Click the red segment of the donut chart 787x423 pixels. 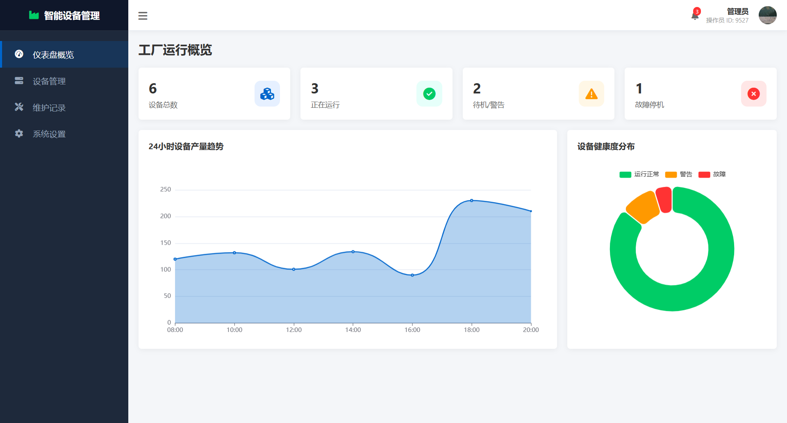point(664,200)
